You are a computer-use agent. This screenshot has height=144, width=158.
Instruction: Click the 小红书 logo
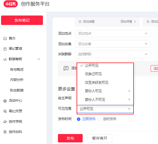click(x=11, y=4)
